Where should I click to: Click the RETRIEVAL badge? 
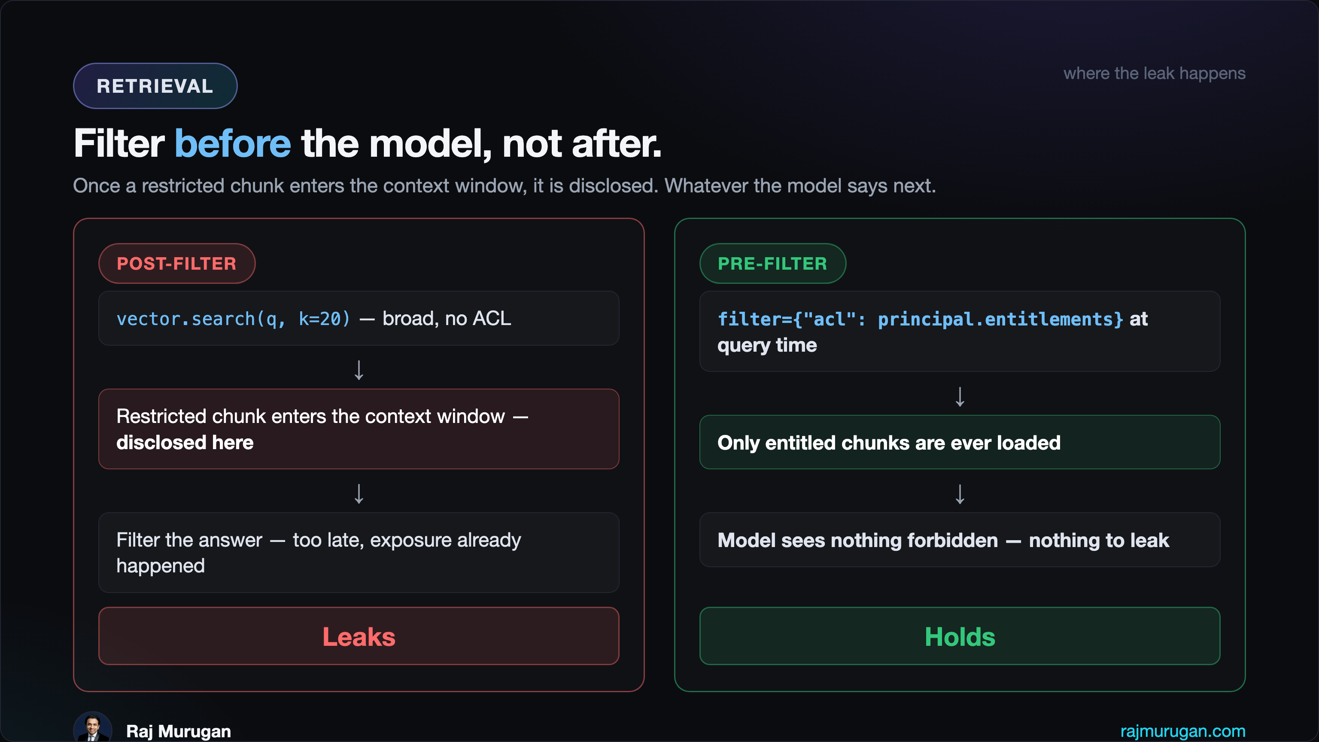[x=155, y=86]
